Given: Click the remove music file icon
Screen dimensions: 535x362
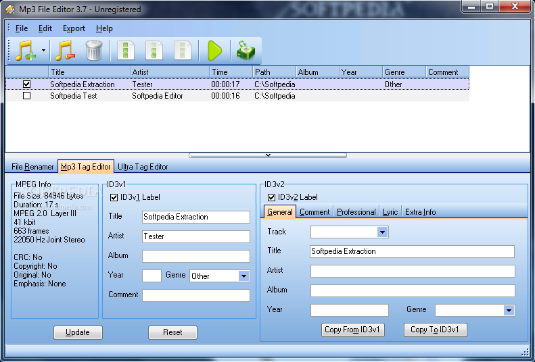Looking at the screenshot, I should (x=65, y=51).
